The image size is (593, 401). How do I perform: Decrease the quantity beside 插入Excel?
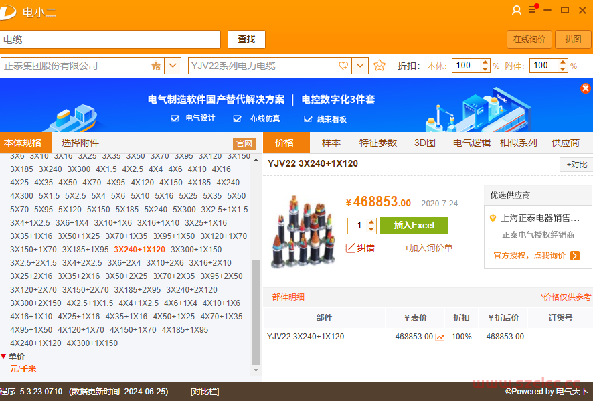371,229
